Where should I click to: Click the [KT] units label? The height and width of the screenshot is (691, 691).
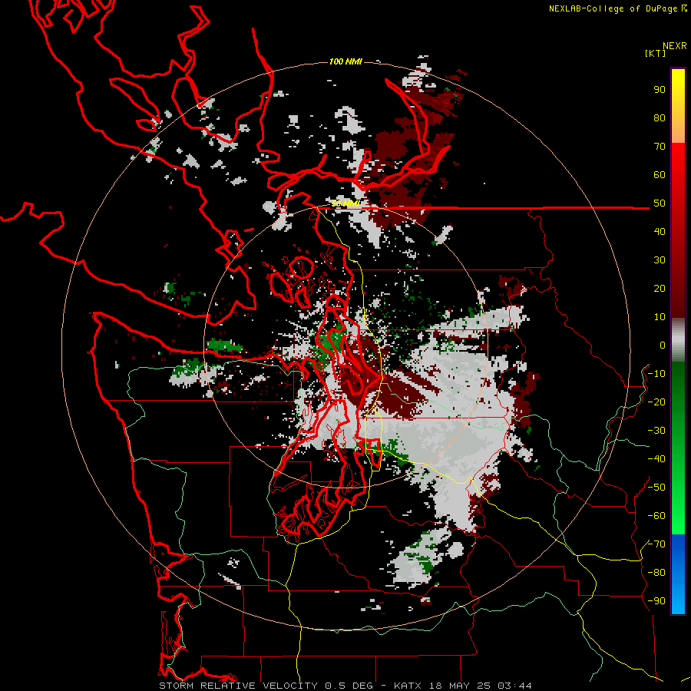tap(655, 53)
